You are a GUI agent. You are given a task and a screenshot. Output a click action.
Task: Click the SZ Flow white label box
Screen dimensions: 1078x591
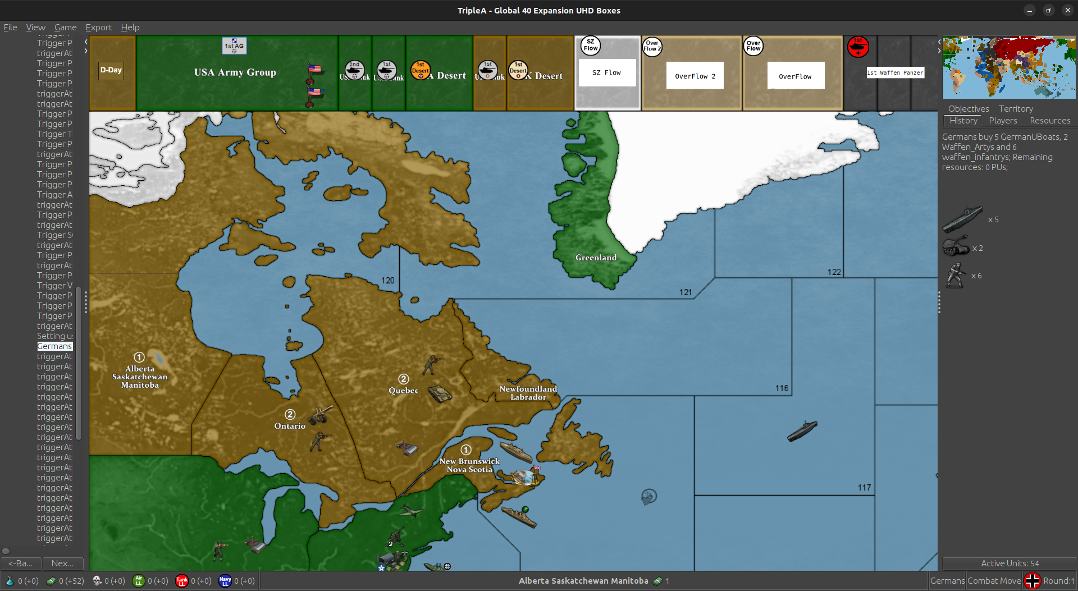tap(607, 72)
